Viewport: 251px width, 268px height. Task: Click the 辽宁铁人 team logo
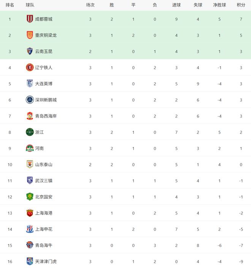(x=30, y=67)
